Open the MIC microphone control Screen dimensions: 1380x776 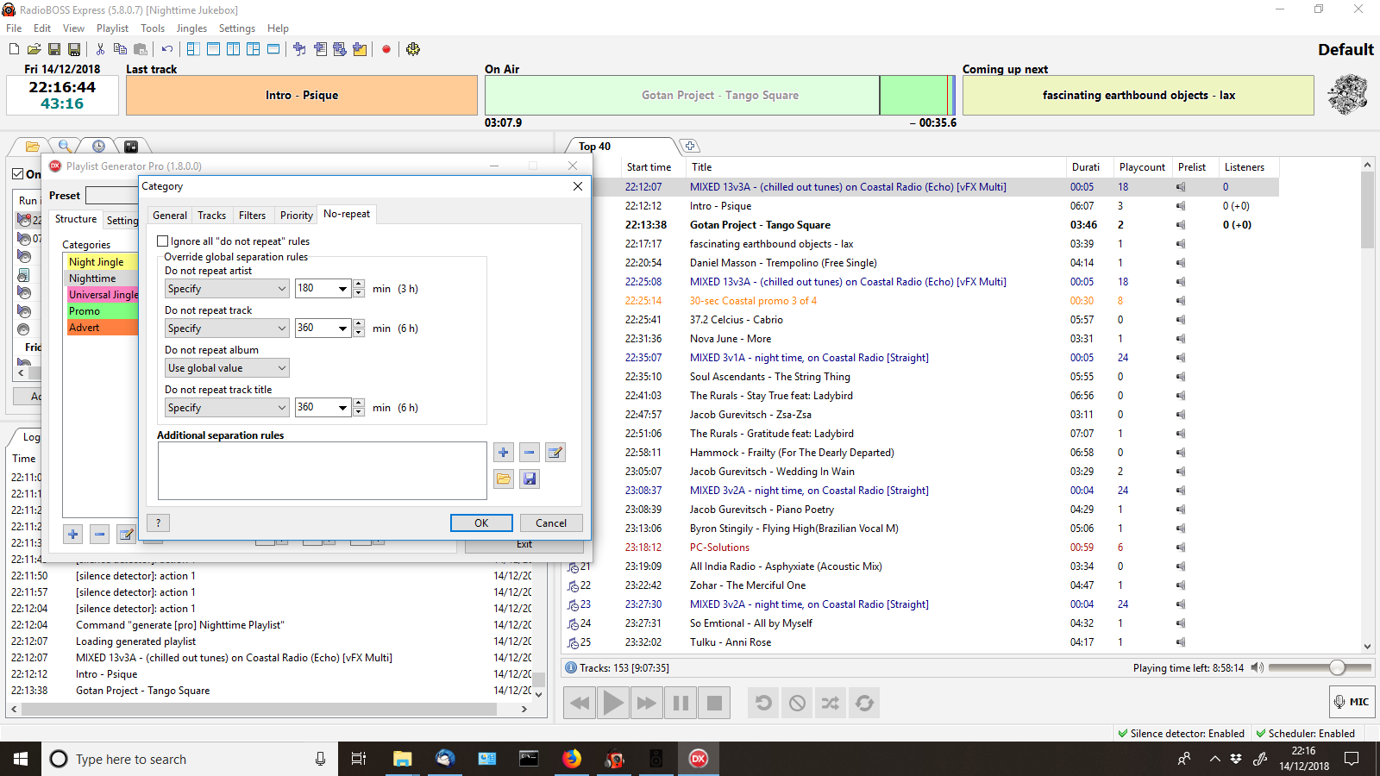tap(1351, 702)
